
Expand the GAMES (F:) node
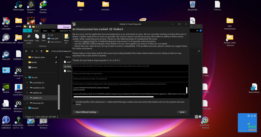[x=27, y=98]
